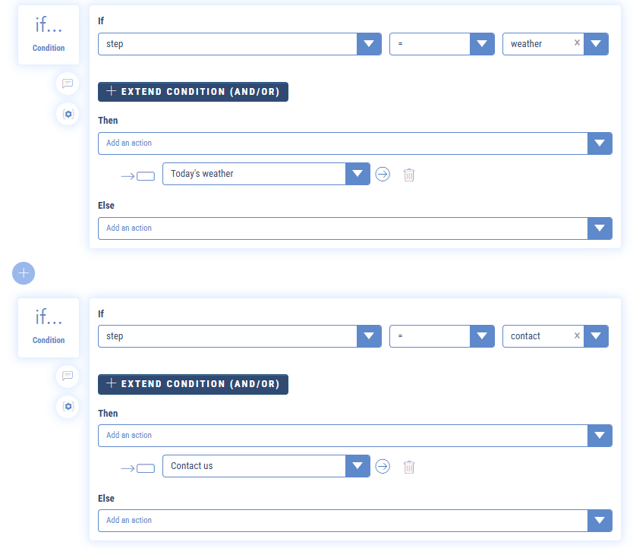Clear the 'weather' value with the x
This screenshot has height=548, width=633.
(577, 43)
